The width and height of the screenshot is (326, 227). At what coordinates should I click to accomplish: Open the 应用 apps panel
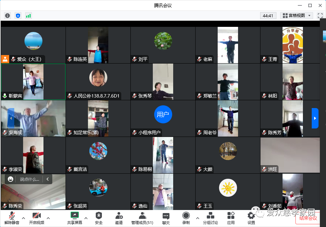231,218
